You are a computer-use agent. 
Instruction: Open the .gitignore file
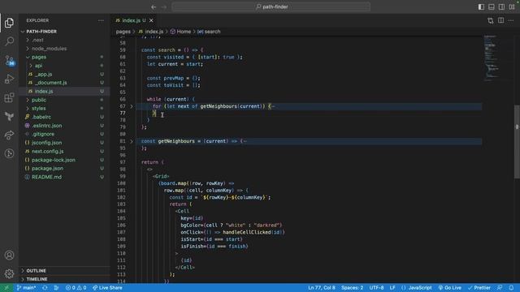(x=43, y=134)
